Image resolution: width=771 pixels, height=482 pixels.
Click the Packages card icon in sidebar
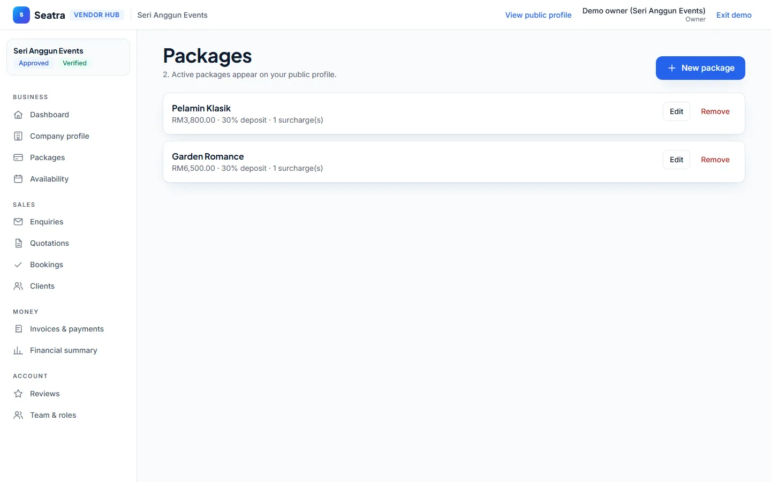click(18, 157)
